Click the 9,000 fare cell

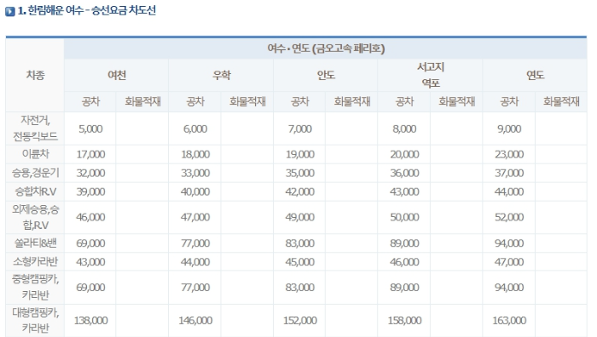click(509, 129)
